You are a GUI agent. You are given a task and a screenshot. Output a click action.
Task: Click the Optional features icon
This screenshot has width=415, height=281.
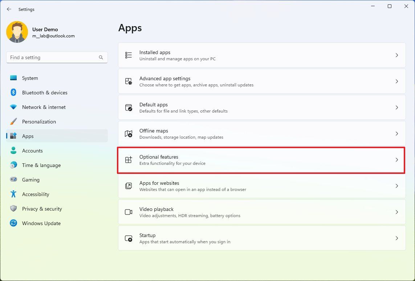tap(128, 160)
